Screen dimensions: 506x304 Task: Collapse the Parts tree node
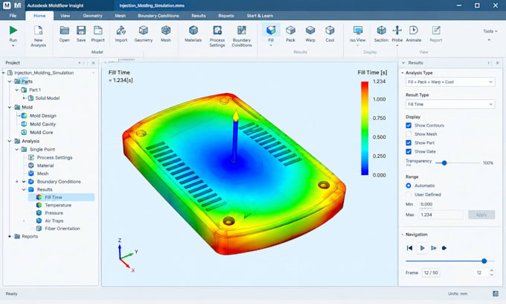tap(10, 81)
